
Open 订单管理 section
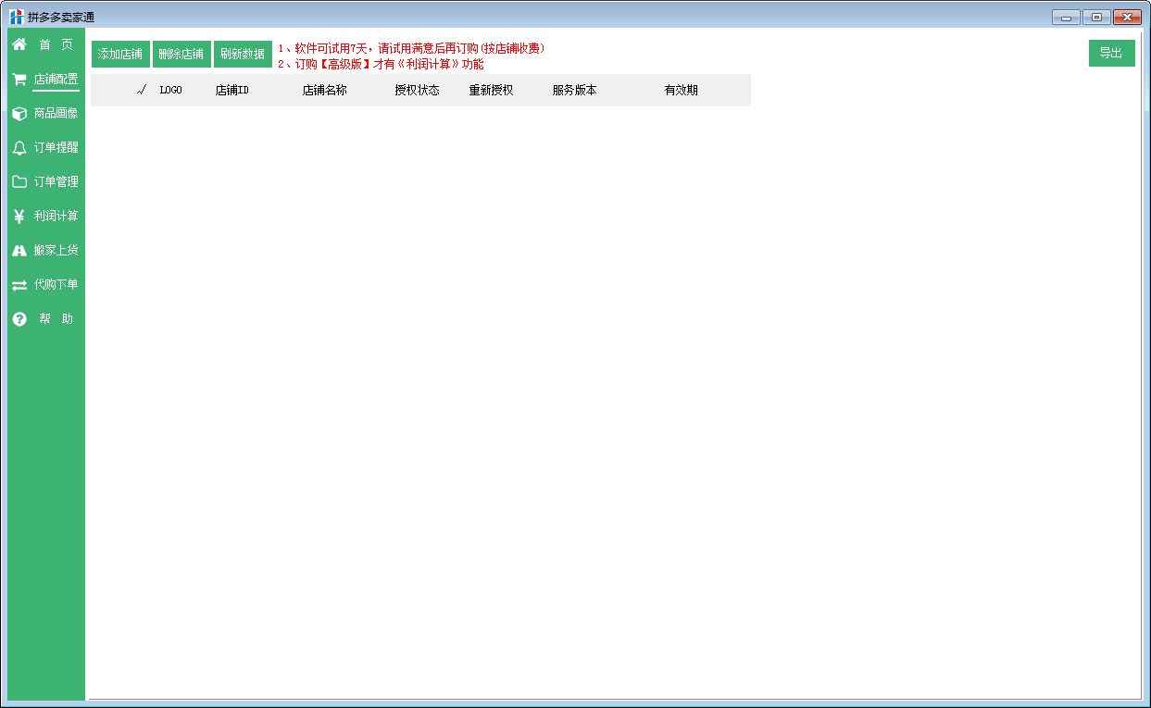pos(56,182)
